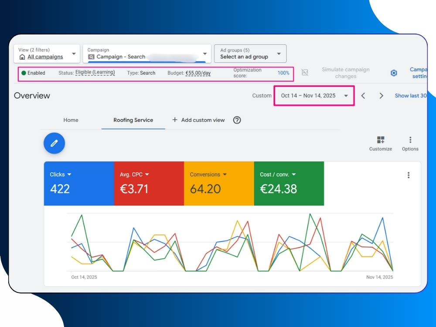Click the €55.00/day budget link
Image resolution: width=436 pixels, height=327 pixels.
[x=198, y=73]
